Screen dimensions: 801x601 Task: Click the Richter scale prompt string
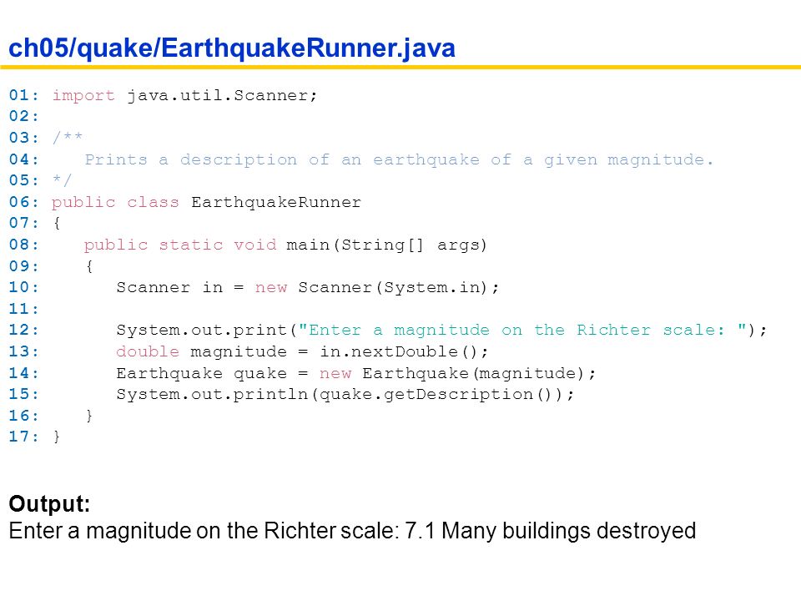pos(522,331)
